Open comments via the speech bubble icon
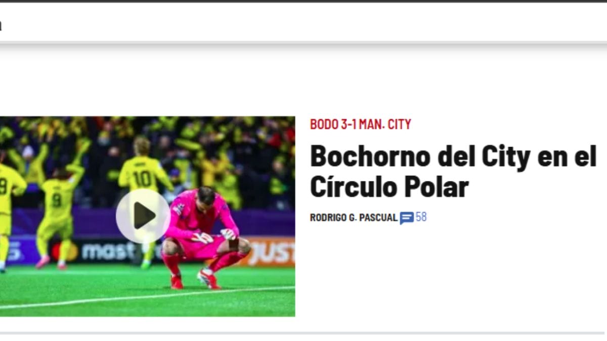 click(x=407, y=218)
